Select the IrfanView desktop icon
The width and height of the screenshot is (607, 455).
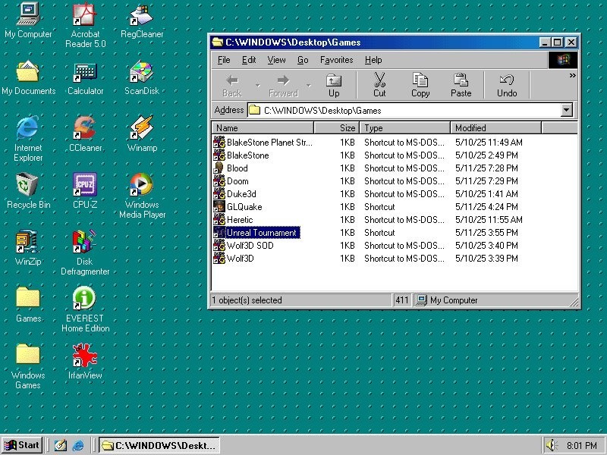[85, 356]
